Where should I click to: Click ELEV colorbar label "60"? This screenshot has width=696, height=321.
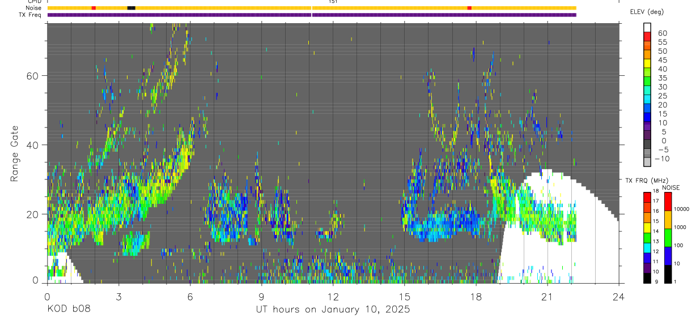(x=663, y=33)
